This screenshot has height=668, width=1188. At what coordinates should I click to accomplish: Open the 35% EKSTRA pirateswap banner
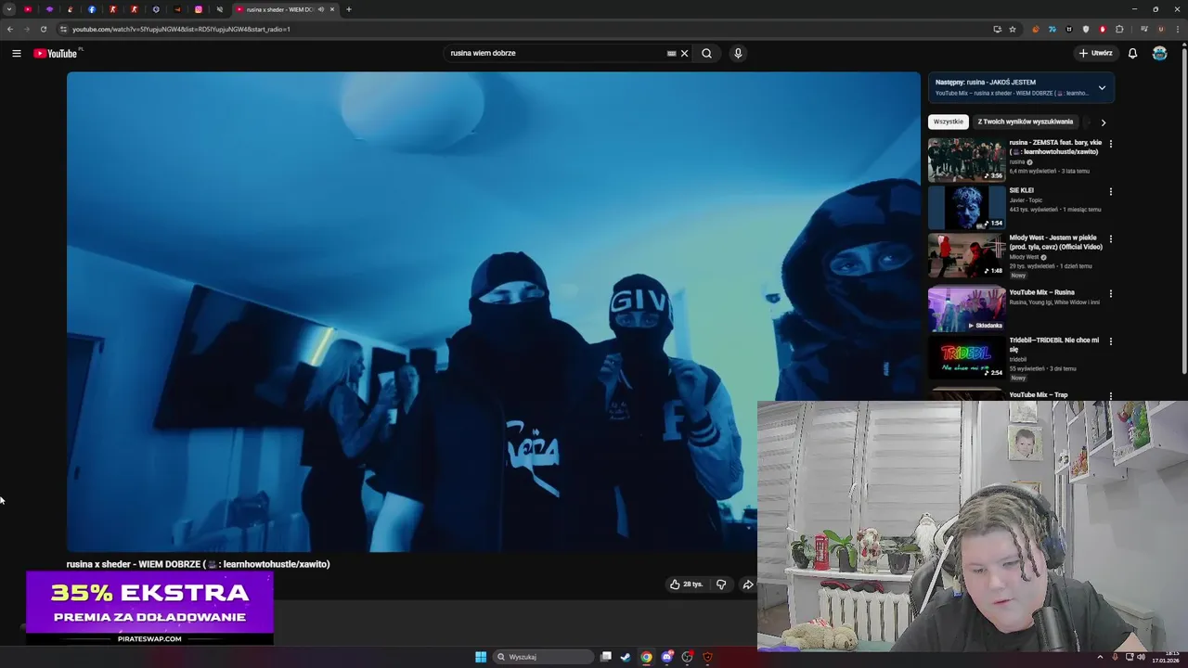pos(150,609)
